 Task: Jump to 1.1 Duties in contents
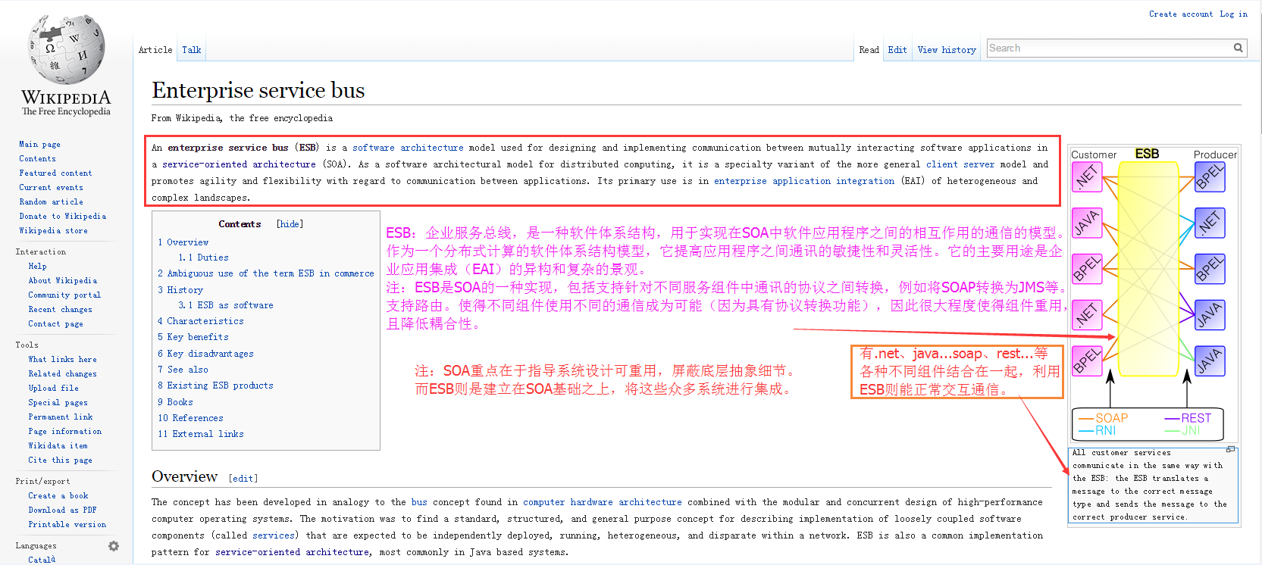click(x=203, y=258)
